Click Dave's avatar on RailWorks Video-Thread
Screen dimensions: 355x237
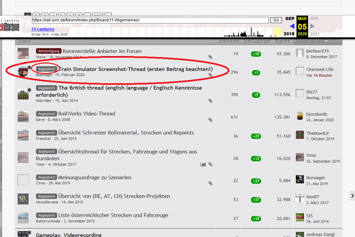coord(23,116)
